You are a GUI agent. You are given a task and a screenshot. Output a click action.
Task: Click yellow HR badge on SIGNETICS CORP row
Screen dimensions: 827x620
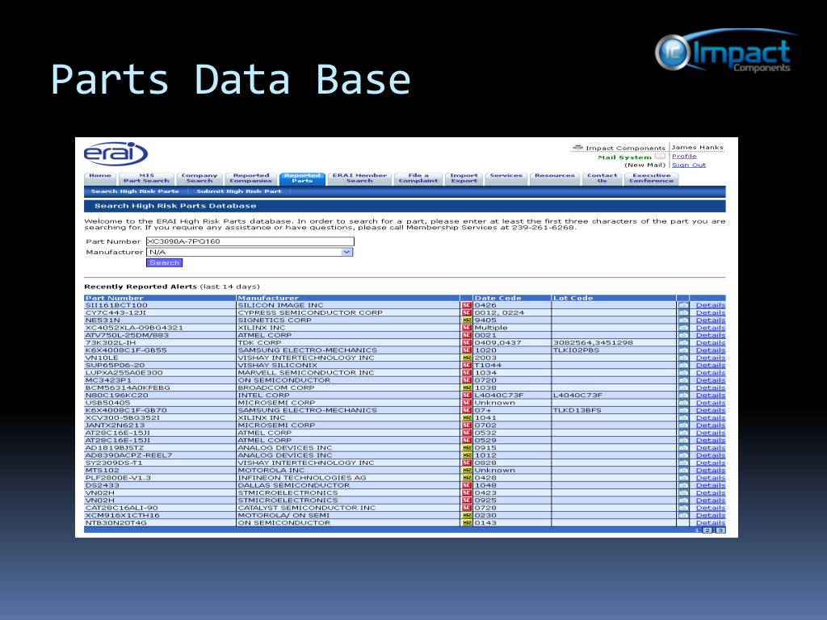(466, 320)
